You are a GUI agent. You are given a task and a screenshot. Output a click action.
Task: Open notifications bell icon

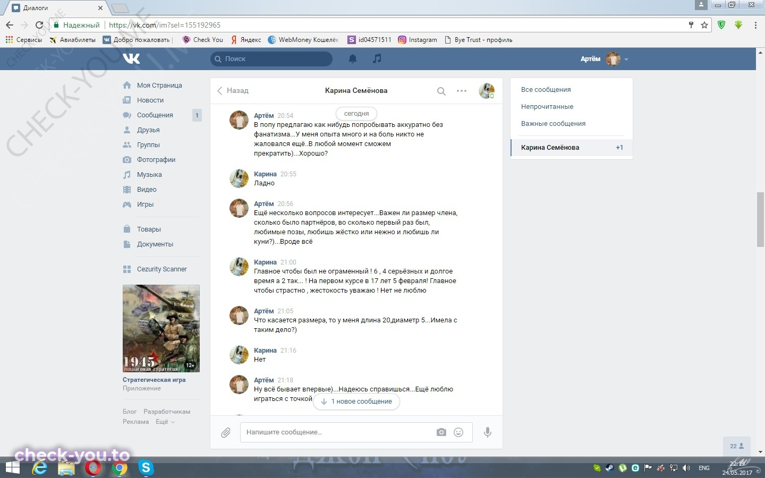[352, 58]
